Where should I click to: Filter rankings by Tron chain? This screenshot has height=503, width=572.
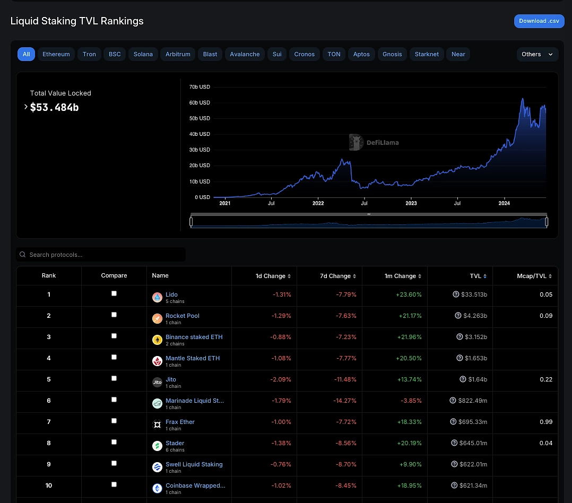click(89, 54)
